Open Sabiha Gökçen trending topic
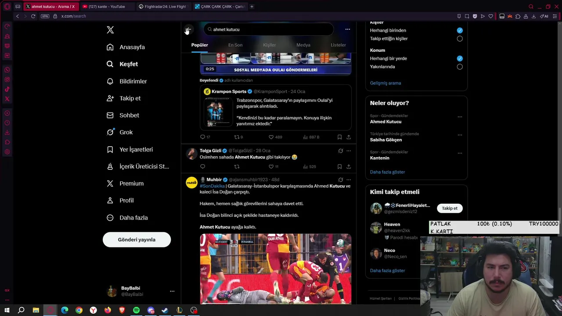Screen dimensions: 562x316 point(386,140)
